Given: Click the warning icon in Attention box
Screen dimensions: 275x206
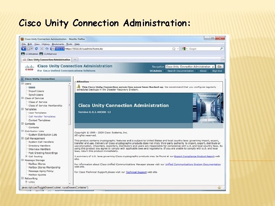Looking at the screenshot, I should pyautogui.click(x=78, y=86).
